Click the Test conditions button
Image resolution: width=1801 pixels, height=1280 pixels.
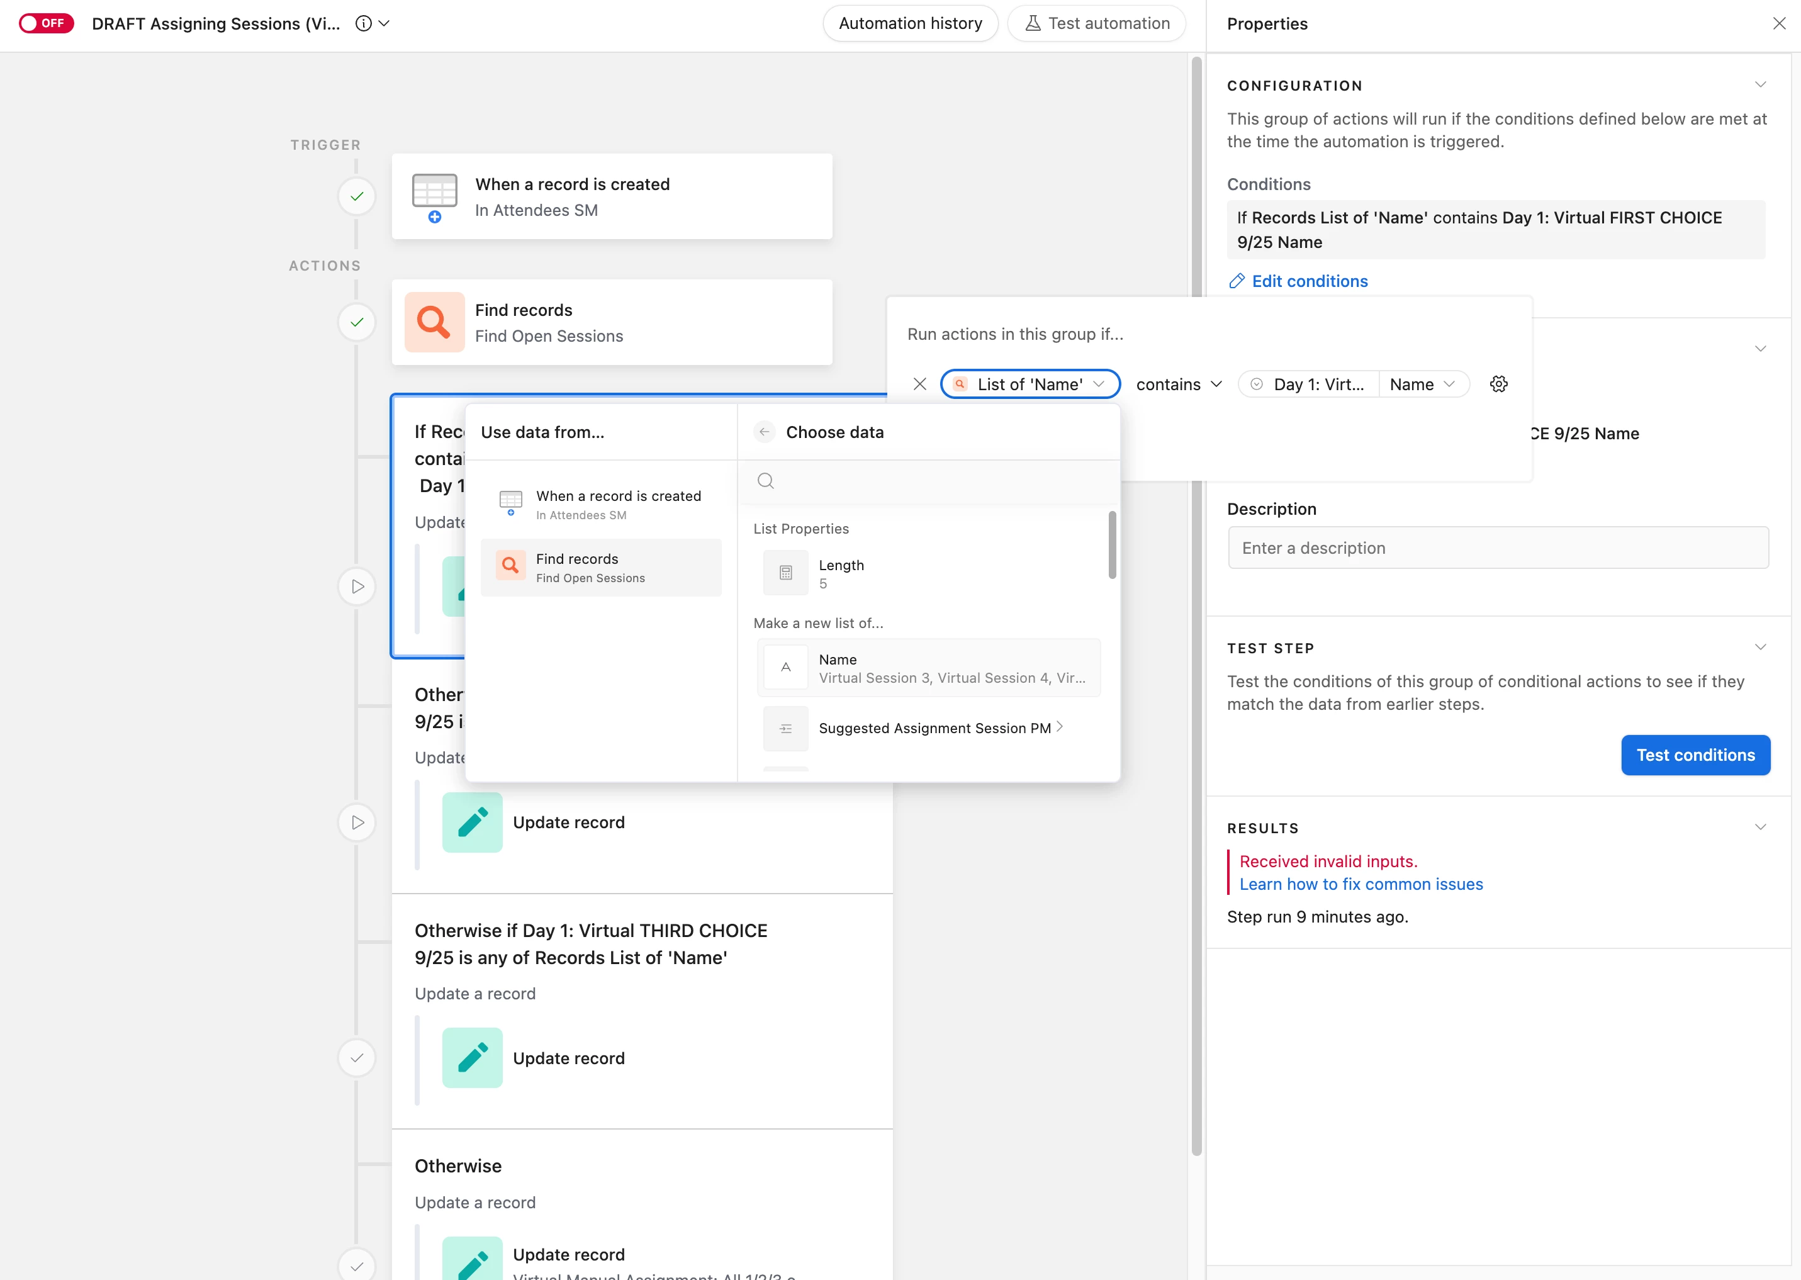1695,755
